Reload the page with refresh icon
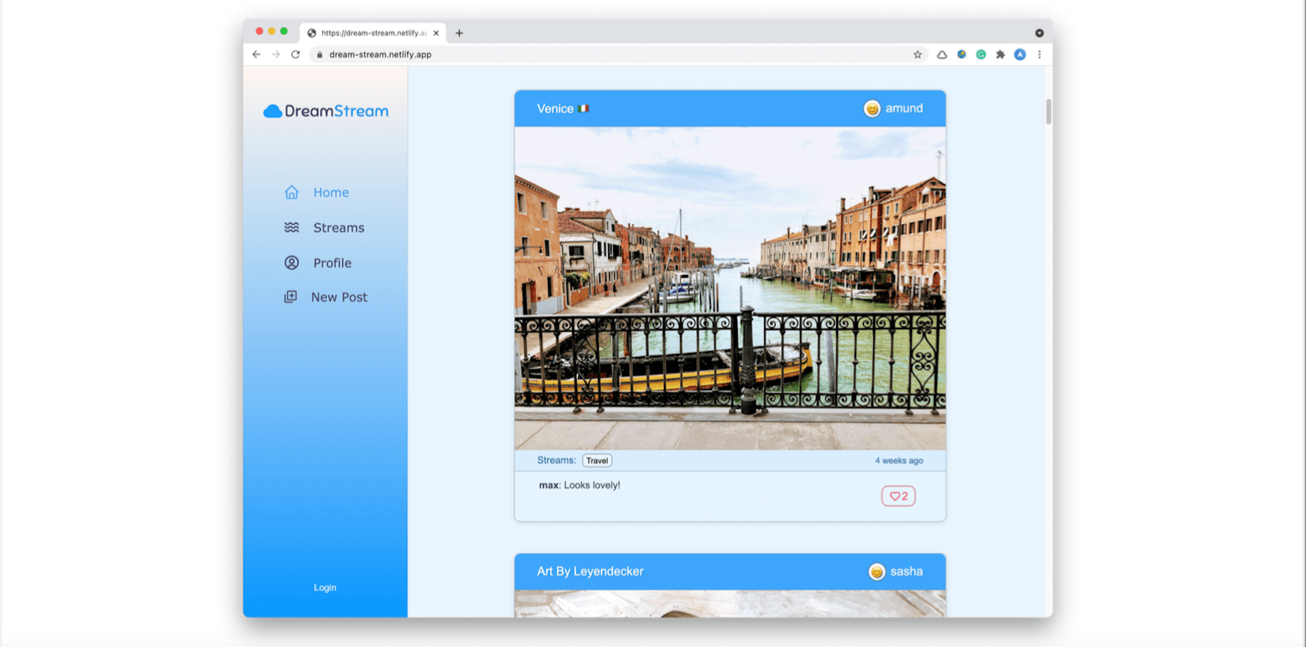This screenshot has height=647, width=1306. point(296,54)
